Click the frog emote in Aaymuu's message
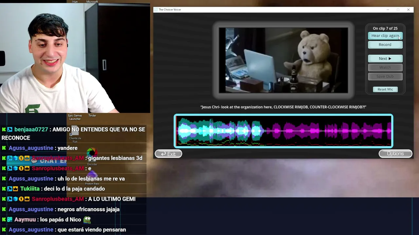The height and width of the screenshot is (235, 419). [87, 220]
